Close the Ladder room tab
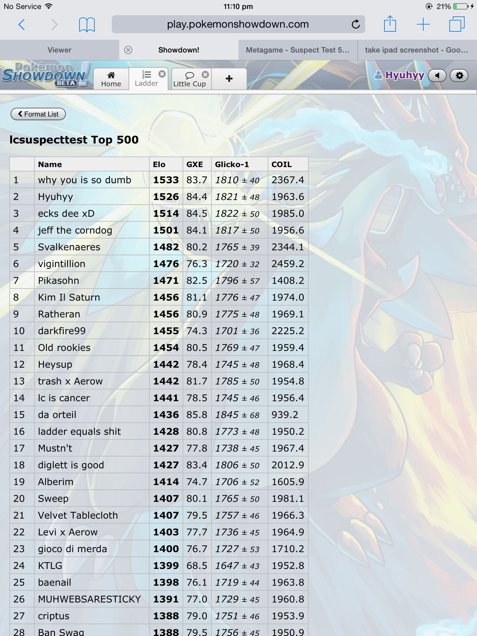The width and height of the screenshot is (477, 636). click(162, 74)
